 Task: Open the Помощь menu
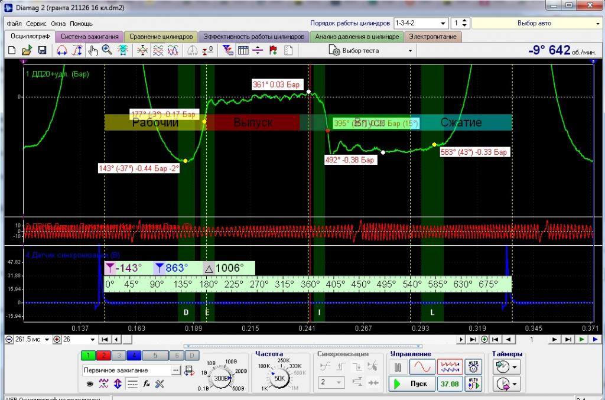tap(81, 24)
